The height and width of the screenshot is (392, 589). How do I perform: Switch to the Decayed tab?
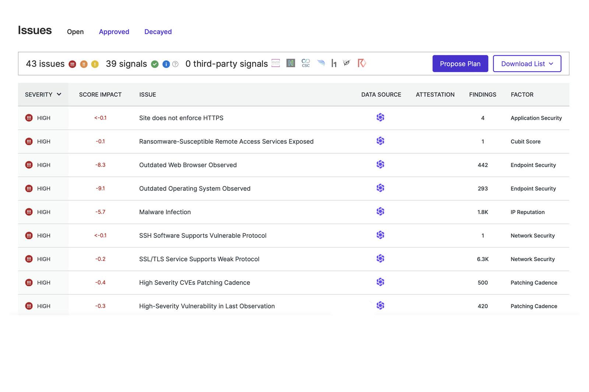[x=158, y=32]
